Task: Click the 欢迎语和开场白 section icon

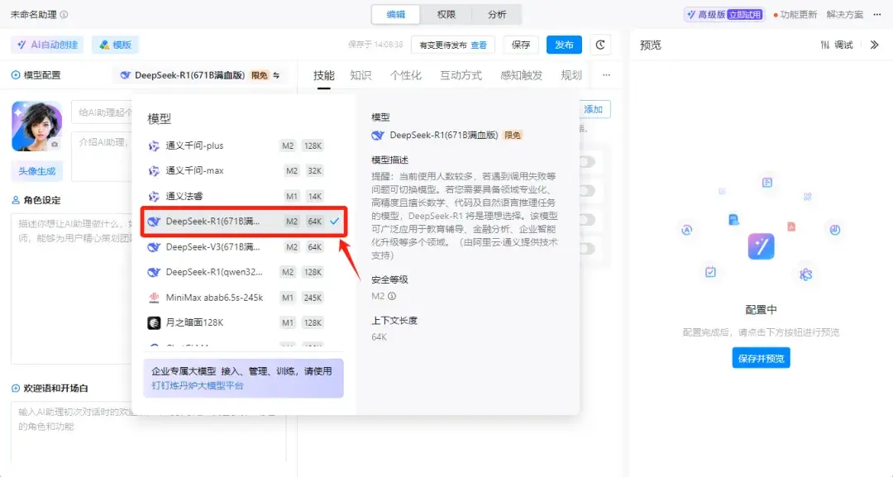Action: tap(16, 389)
